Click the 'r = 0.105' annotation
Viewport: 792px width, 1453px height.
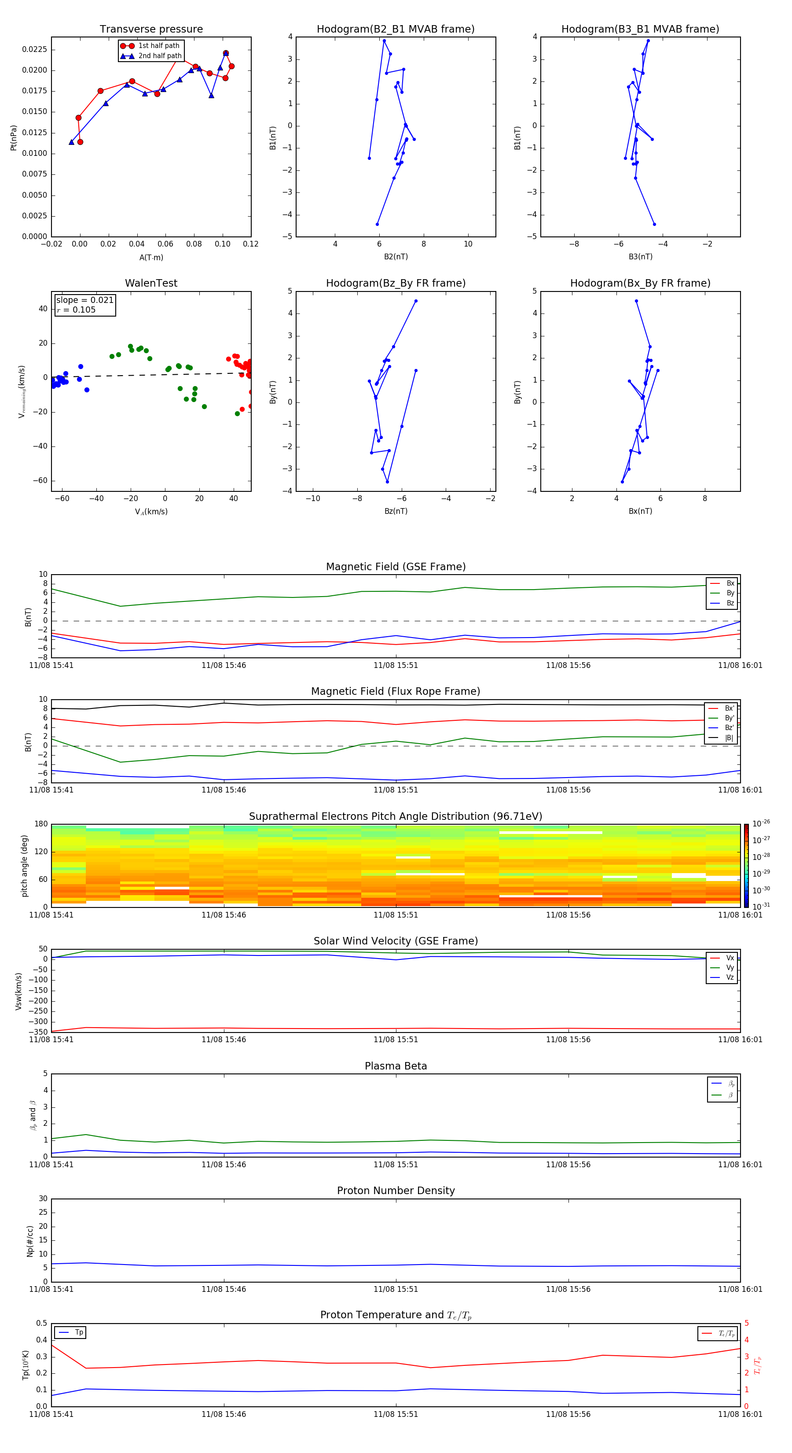[x=76, y=310]
